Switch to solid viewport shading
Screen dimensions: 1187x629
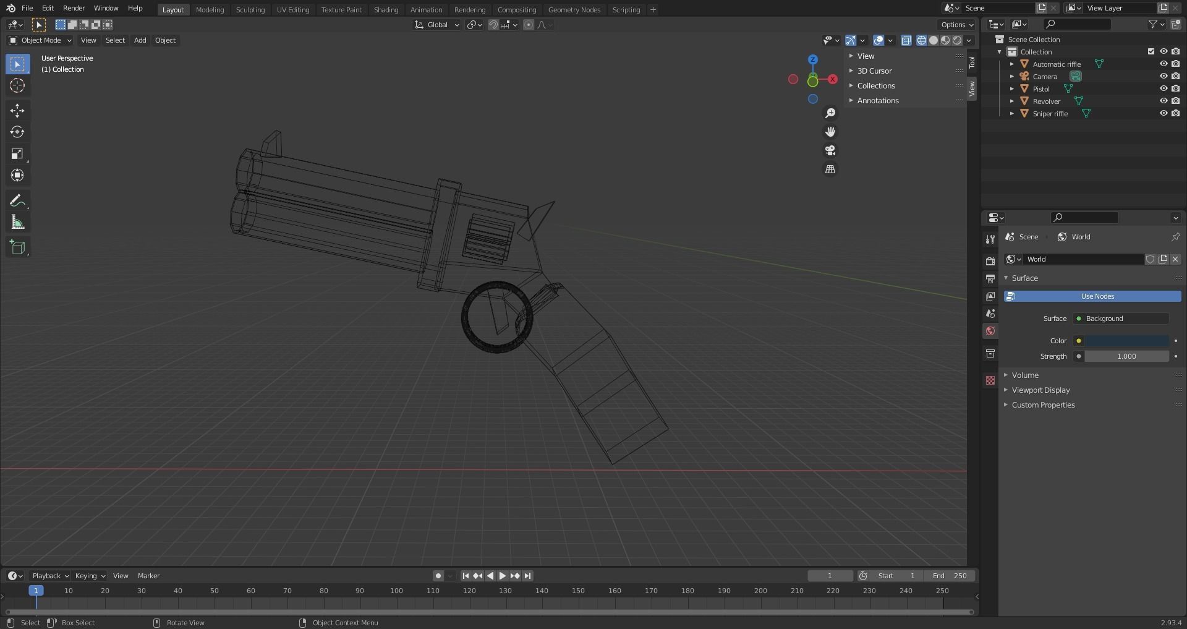click(x=934, y=40)
